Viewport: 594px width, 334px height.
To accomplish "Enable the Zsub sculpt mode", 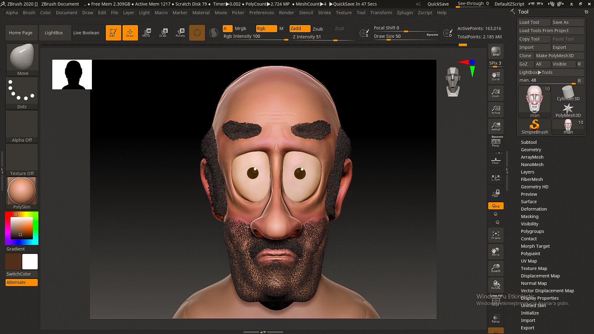I will pos(318,29).
